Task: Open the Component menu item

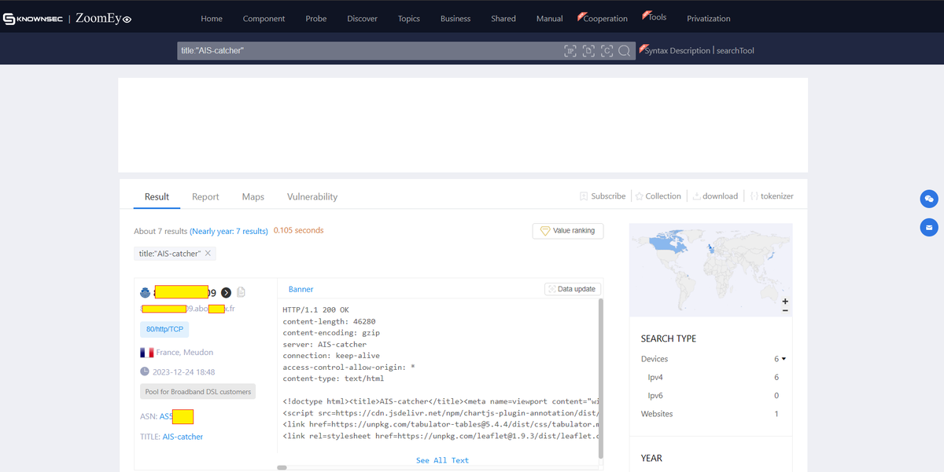Action: [264, 19]
